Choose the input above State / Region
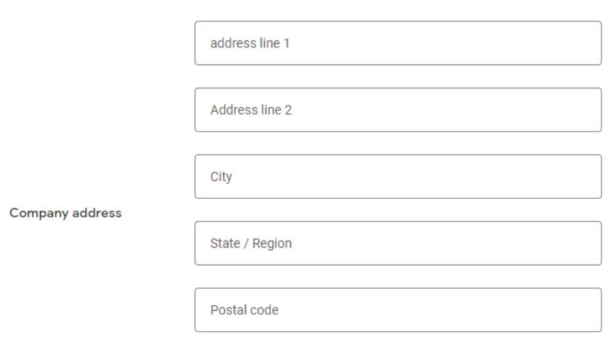The image size is (613, 338). point(398,176)
